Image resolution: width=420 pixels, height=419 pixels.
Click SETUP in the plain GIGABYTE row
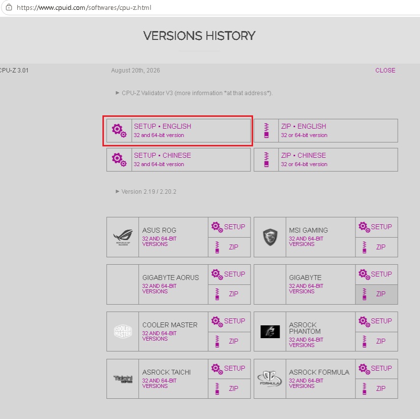pyautogui.click(x=377, y=275)
